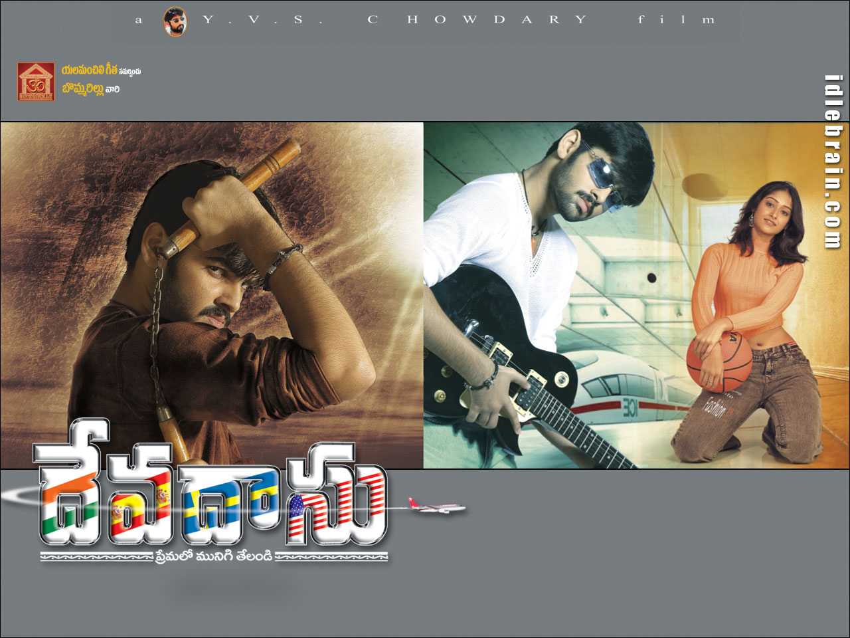Click the orange basketball held by the woman

click(719, 362)
